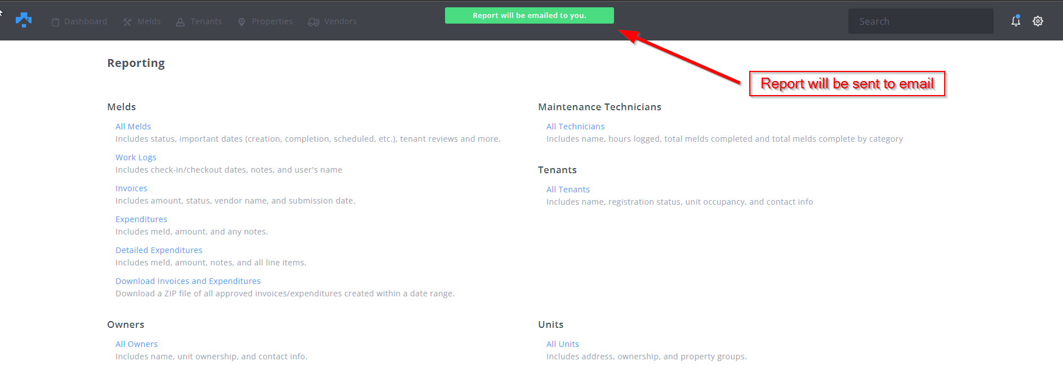Open the All Owners report
1063x379 pixels.
coord(136,344)
